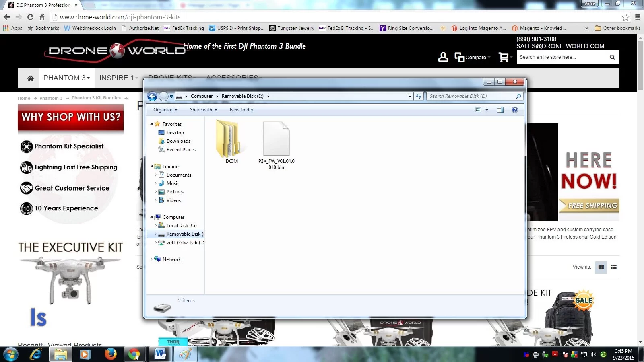
Task: Select the Videos library
Action: 173,200
